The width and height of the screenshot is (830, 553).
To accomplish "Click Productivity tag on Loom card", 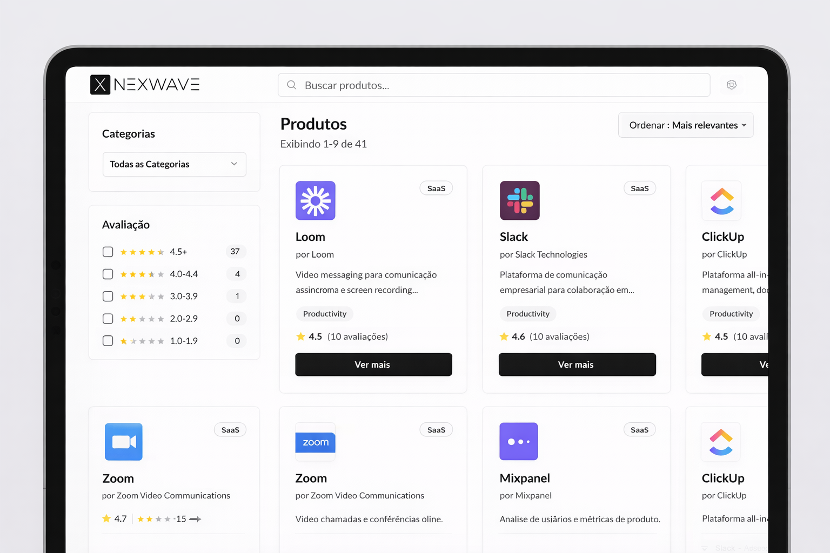I will pyautogui.click(x=325, y=314).
